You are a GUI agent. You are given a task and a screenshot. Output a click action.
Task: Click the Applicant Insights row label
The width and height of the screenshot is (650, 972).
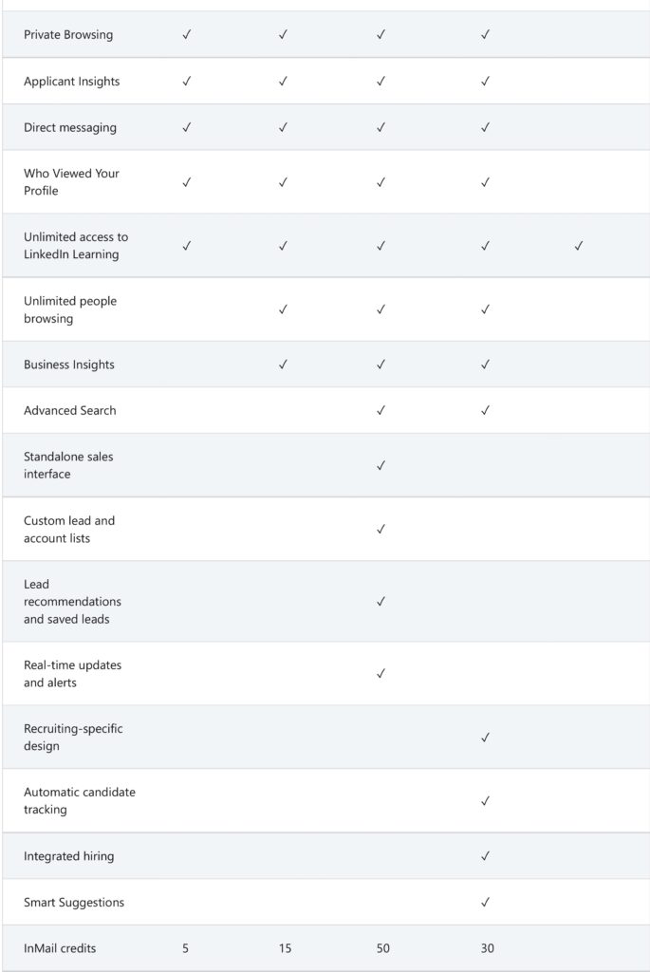pos(72,82)
